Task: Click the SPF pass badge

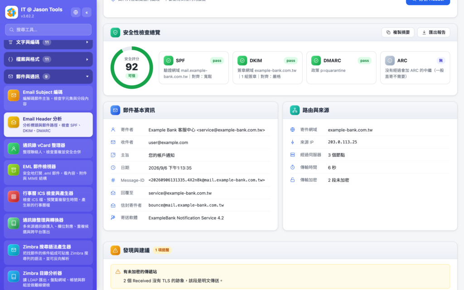Action: click(x=217, y=60)
